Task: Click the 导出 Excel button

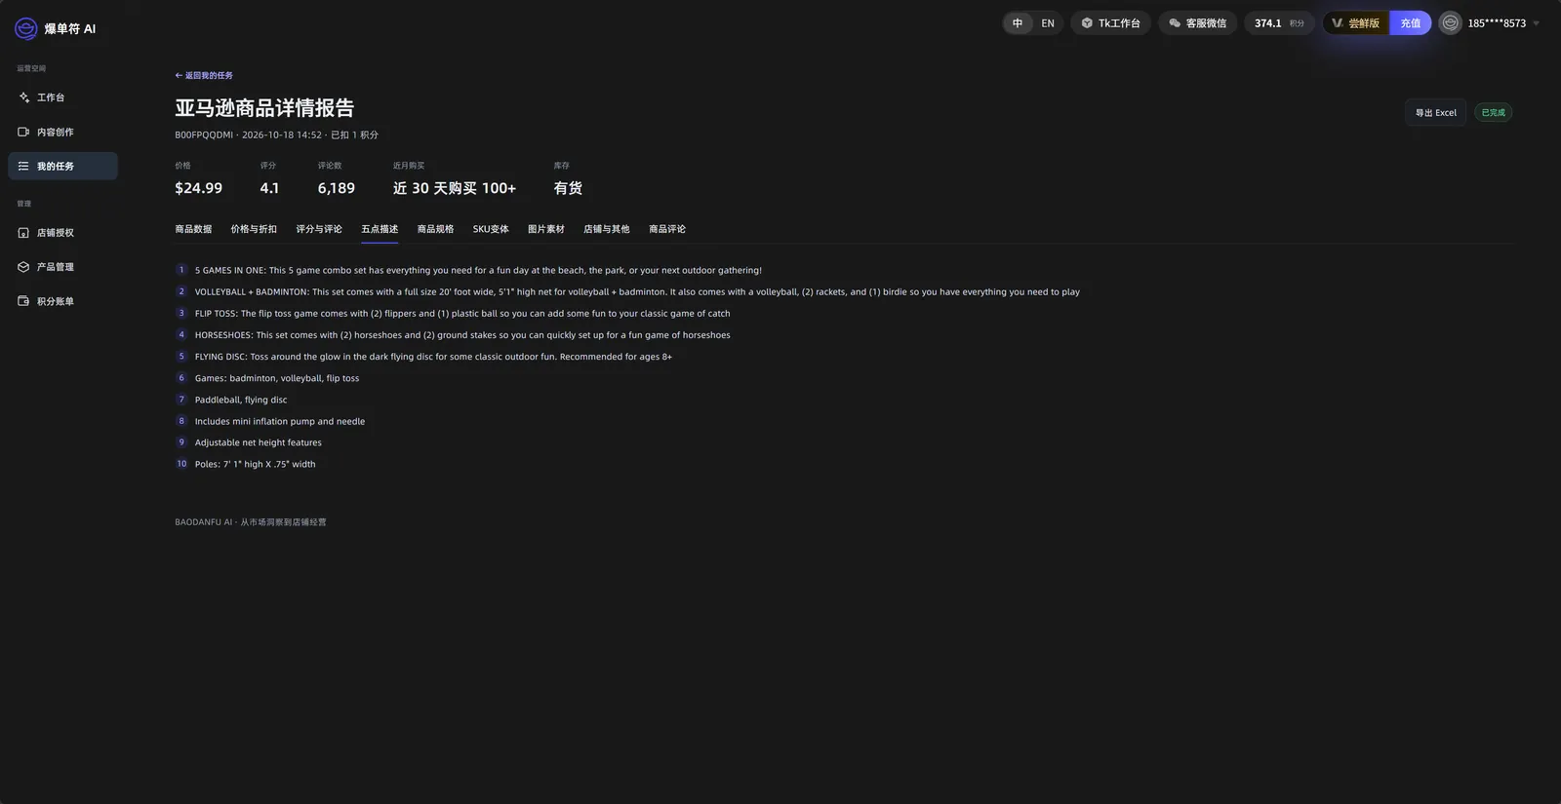Action: 1435,113
